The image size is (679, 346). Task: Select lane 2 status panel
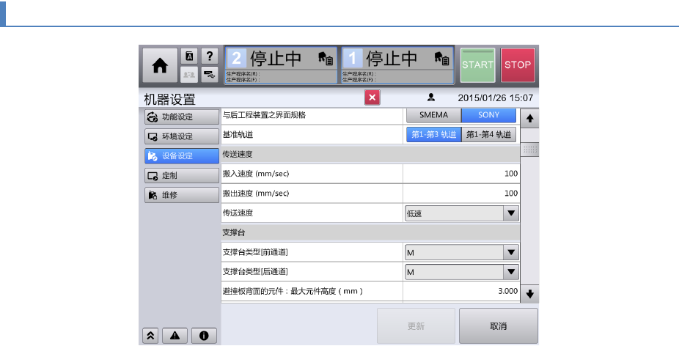[281, 65]
